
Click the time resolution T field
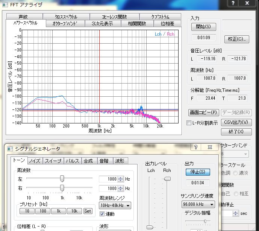click(237, 98)
